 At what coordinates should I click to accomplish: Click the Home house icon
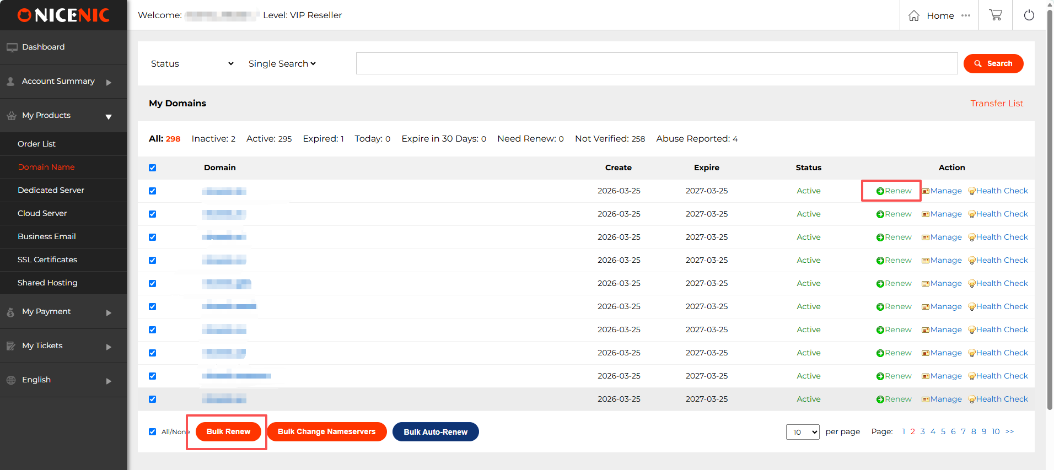(914, 15)
